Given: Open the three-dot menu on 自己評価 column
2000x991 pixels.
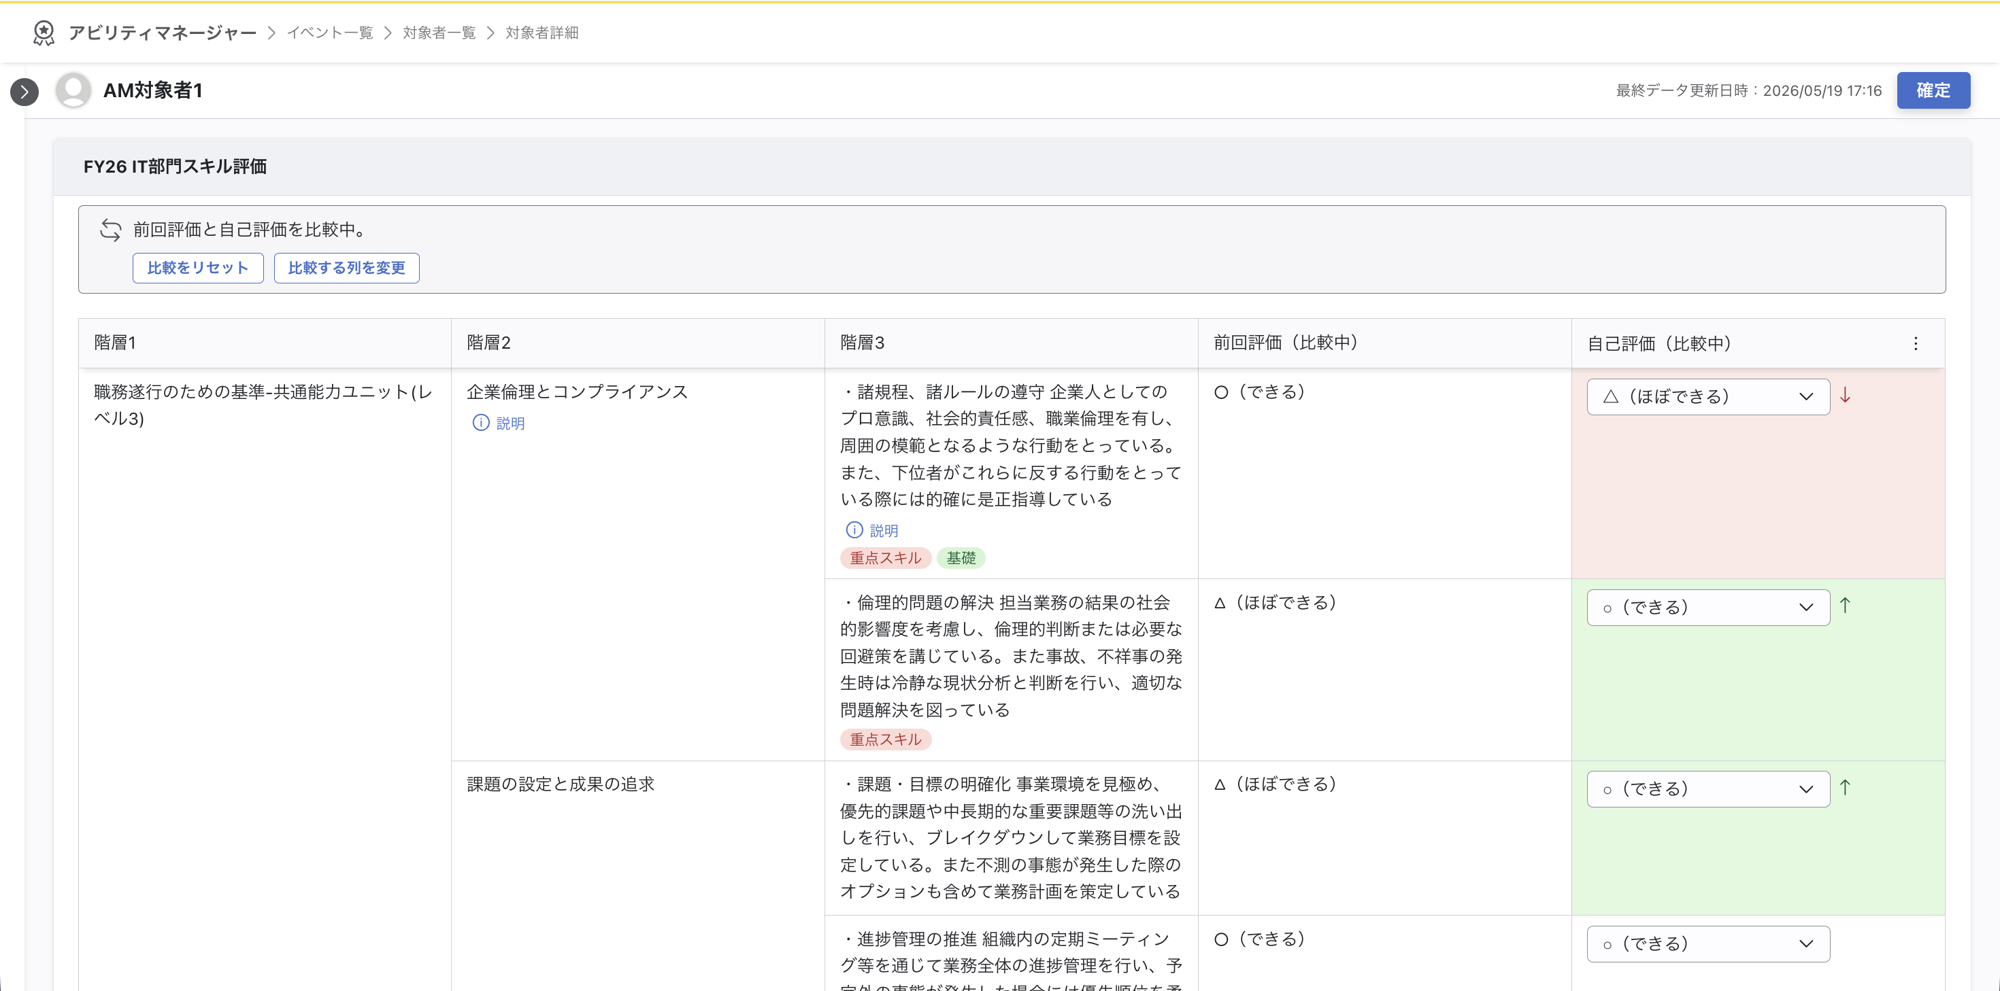Looking at the screenshot, I should [x=1916, y=343].
